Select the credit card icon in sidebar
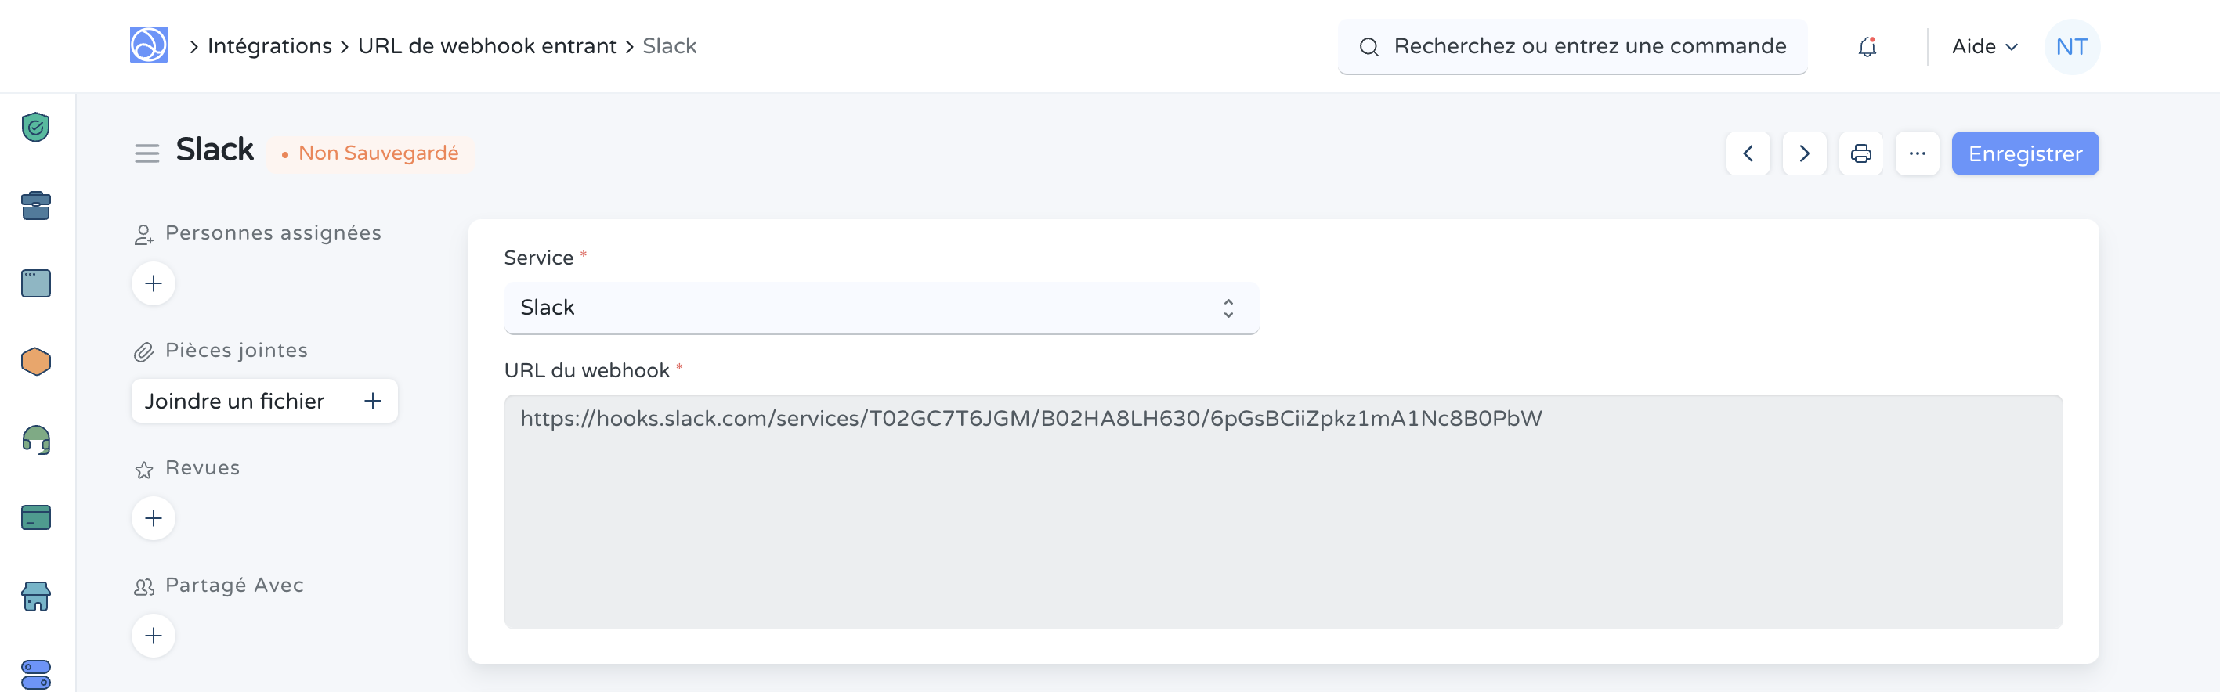This screenshot has height=692, width=2220. click(x=34, y=517)
